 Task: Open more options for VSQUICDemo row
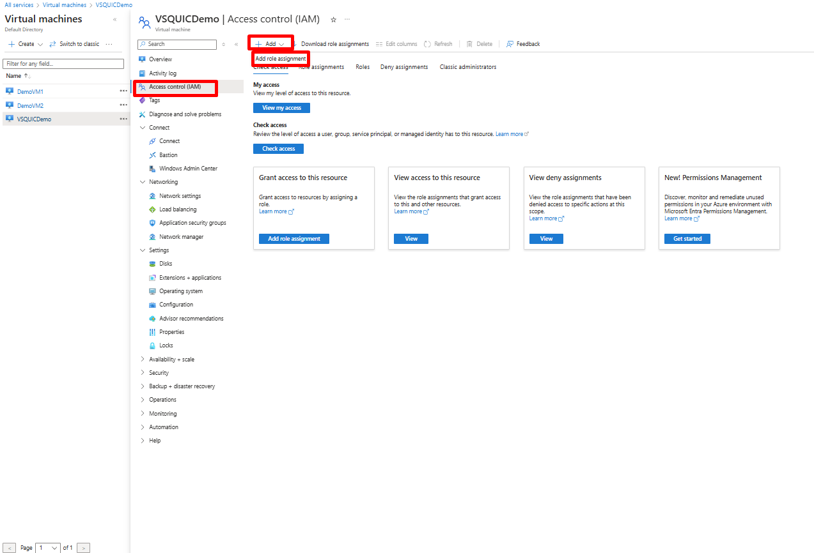pyautogui.click(x=123, y=119)
